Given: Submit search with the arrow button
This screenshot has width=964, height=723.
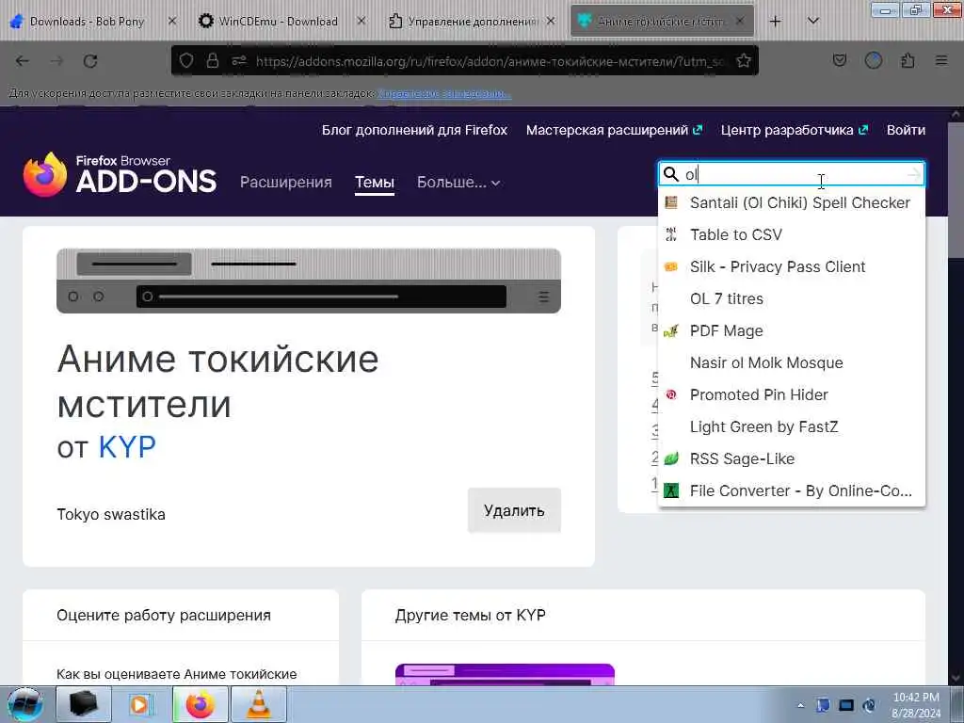Looking at the screenshot, I should 913,174.
